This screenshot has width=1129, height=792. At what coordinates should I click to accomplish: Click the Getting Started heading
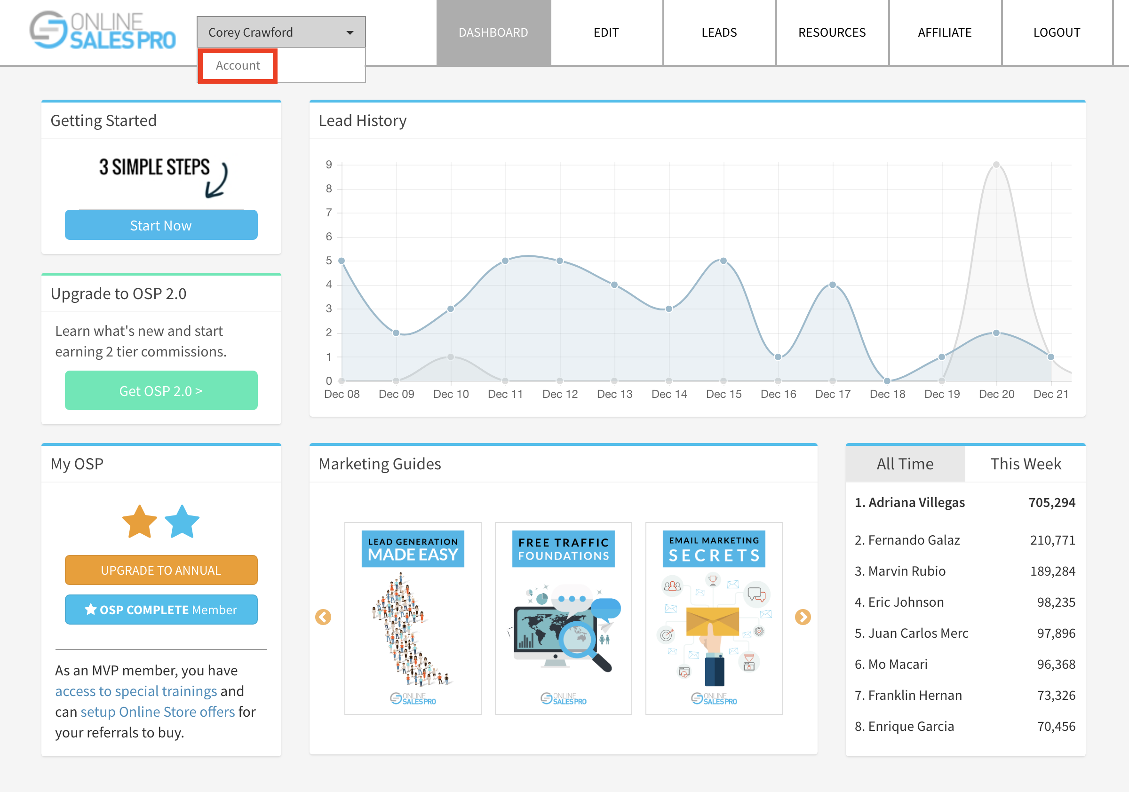[x=103, y=120]
